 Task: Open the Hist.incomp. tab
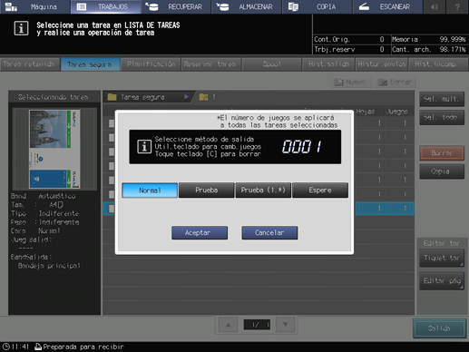(x=438, y=64)
